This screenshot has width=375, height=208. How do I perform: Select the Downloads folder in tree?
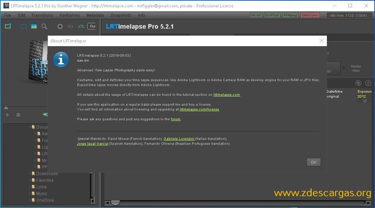[47, 173]
